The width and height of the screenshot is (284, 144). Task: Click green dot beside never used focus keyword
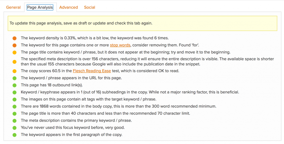(x=14, y=128)
